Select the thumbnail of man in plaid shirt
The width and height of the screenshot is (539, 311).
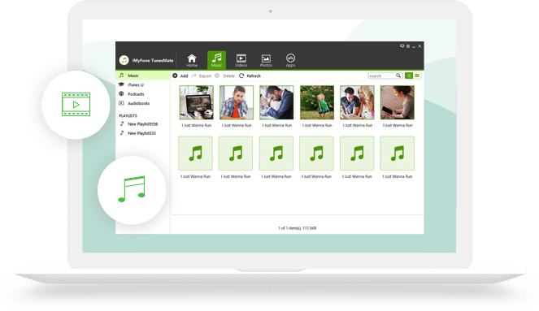237,102
